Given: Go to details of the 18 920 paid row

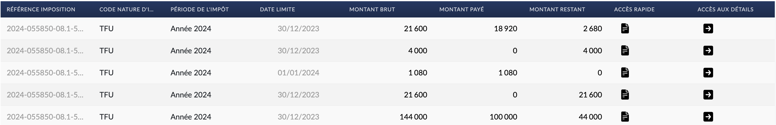Looking at the screenshot, I should click(708, 28).
